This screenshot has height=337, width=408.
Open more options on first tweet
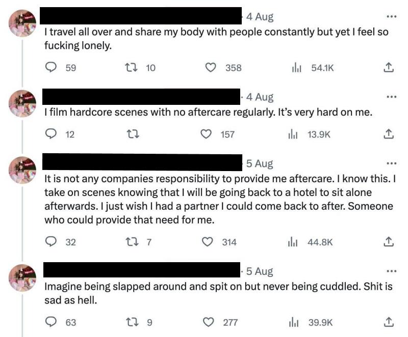tap(391, 17)
